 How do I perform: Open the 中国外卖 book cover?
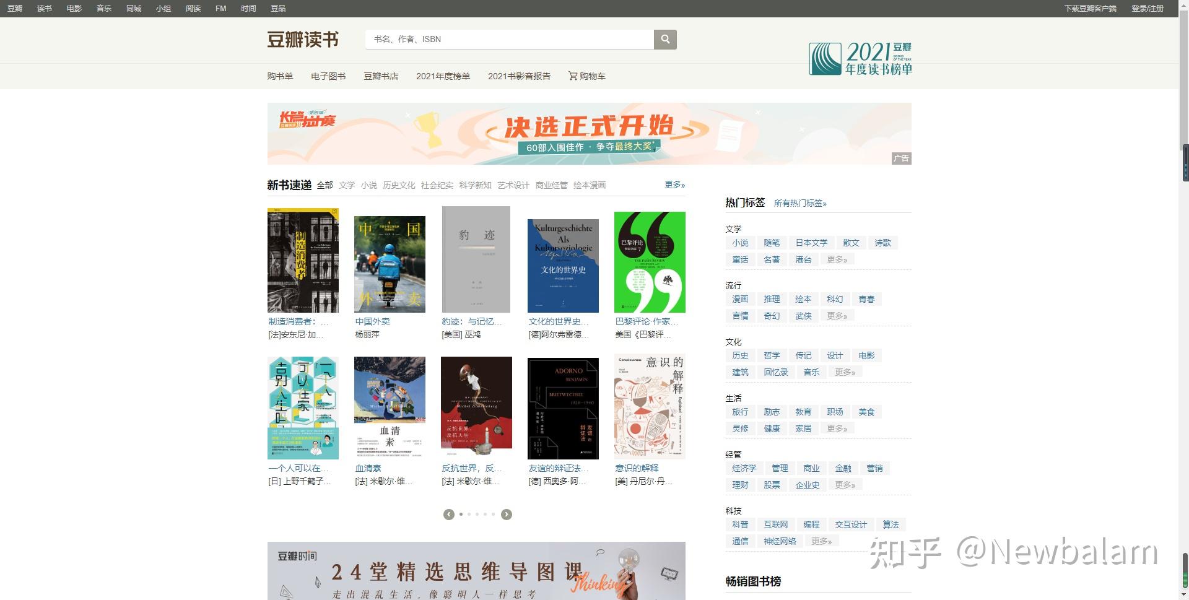tap(390, 263)
